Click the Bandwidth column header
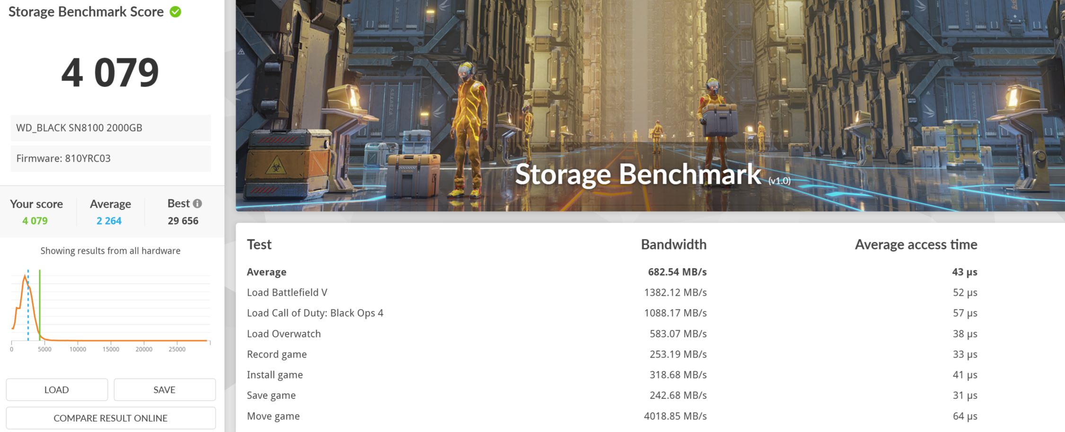Screen dimensions: 1065x432 674,244
